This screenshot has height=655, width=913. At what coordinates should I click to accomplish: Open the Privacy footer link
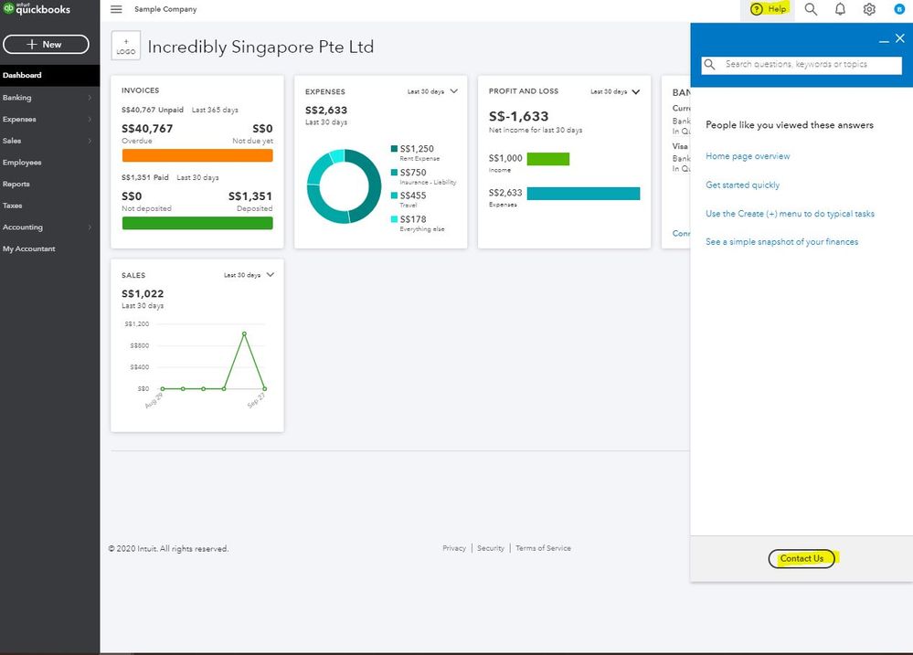[454, 548]
